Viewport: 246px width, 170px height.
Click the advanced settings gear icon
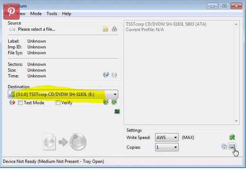point(224,146)
